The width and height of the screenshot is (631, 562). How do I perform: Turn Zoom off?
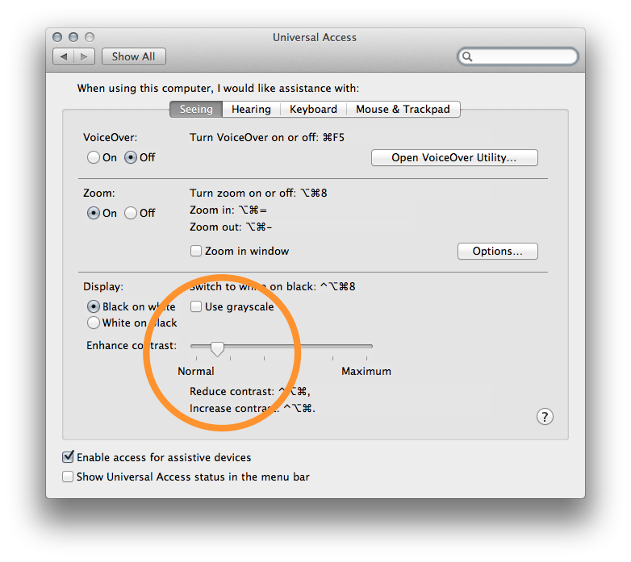(x=131, y=214)
